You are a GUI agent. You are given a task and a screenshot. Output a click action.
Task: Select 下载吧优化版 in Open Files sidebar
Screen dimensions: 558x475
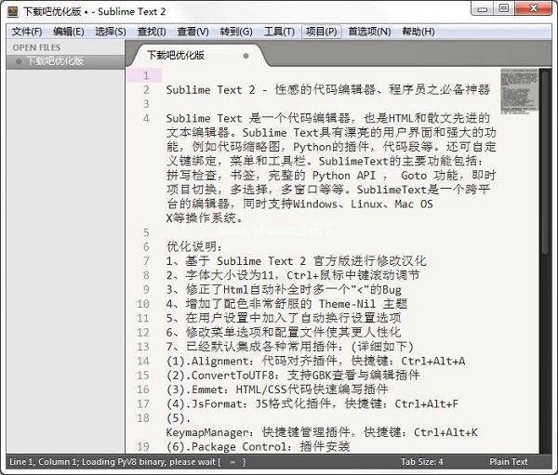click(x=65, y=61)
